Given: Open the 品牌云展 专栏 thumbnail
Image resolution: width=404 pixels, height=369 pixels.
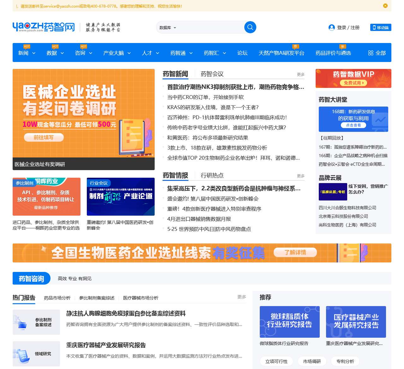Looking at the screenshot, I should point(333,192).
